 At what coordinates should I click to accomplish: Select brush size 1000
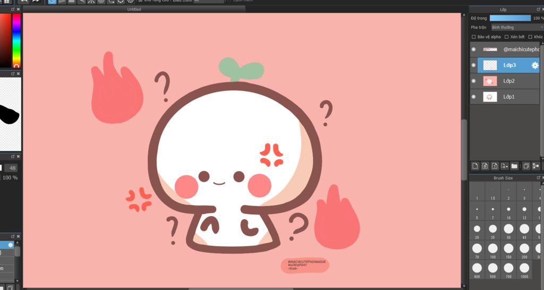524,269
